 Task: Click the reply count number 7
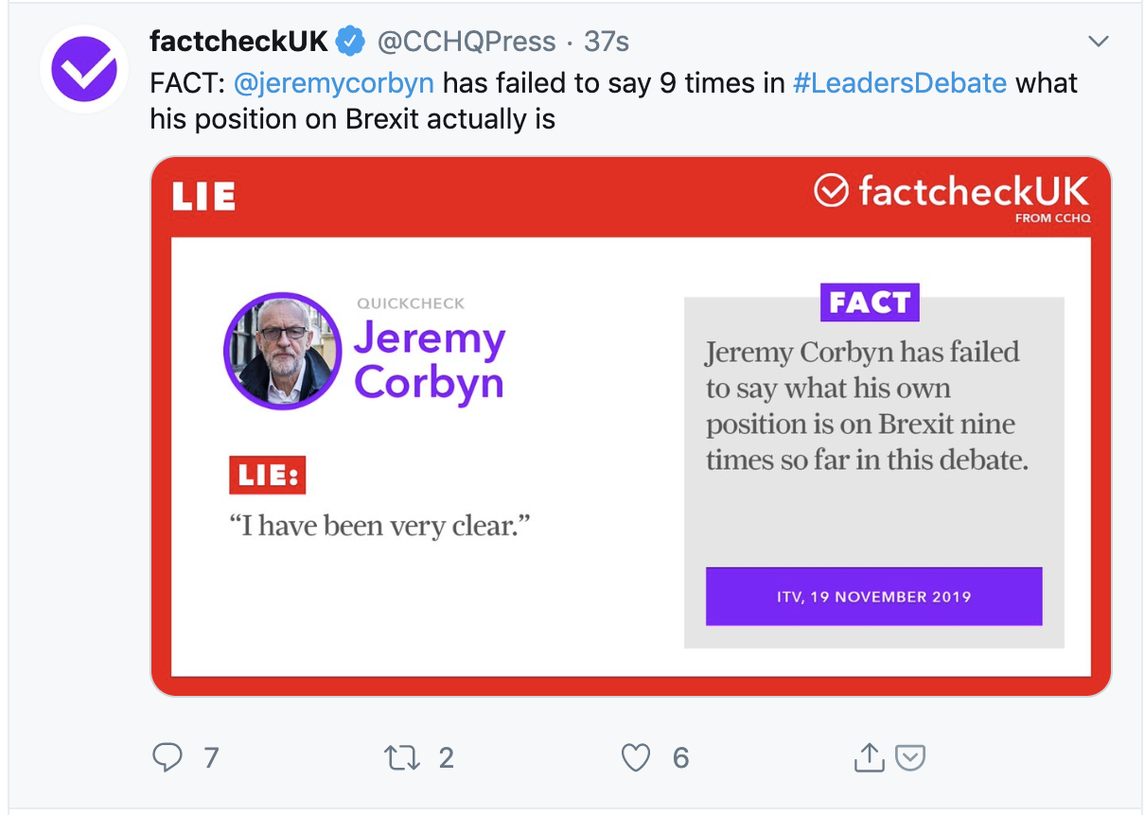point(211,757)
